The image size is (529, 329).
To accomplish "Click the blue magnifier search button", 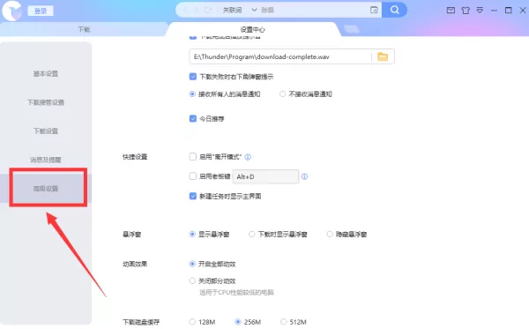I will pos(394,10).
